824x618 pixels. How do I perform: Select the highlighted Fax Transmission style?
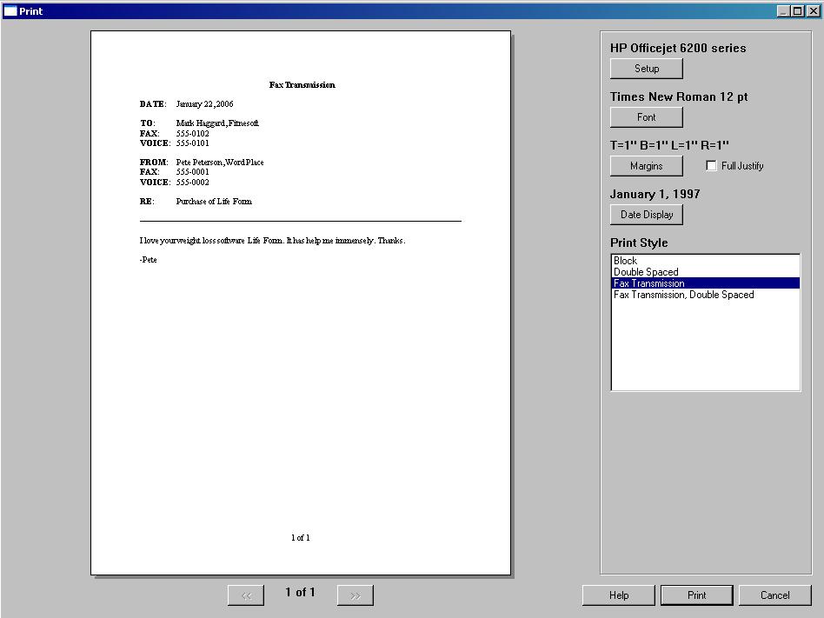[649, 283]
